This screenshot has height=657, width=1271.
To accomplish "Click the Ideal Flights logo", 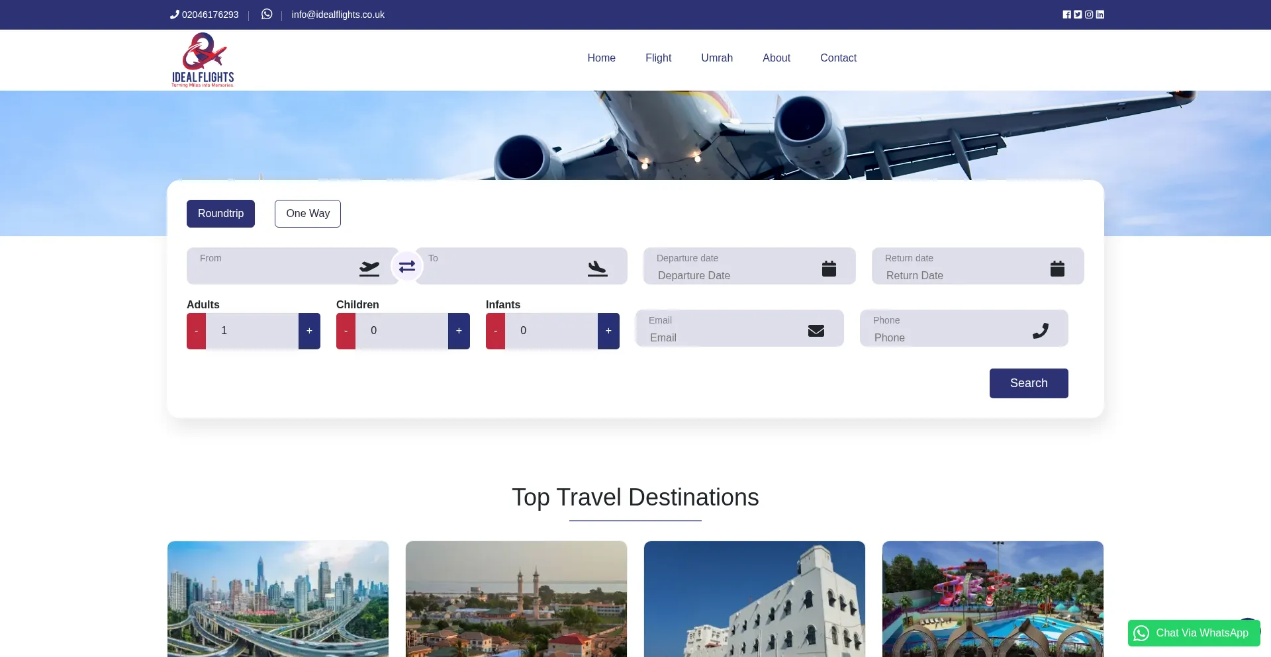I will click(x=203, y=60).
